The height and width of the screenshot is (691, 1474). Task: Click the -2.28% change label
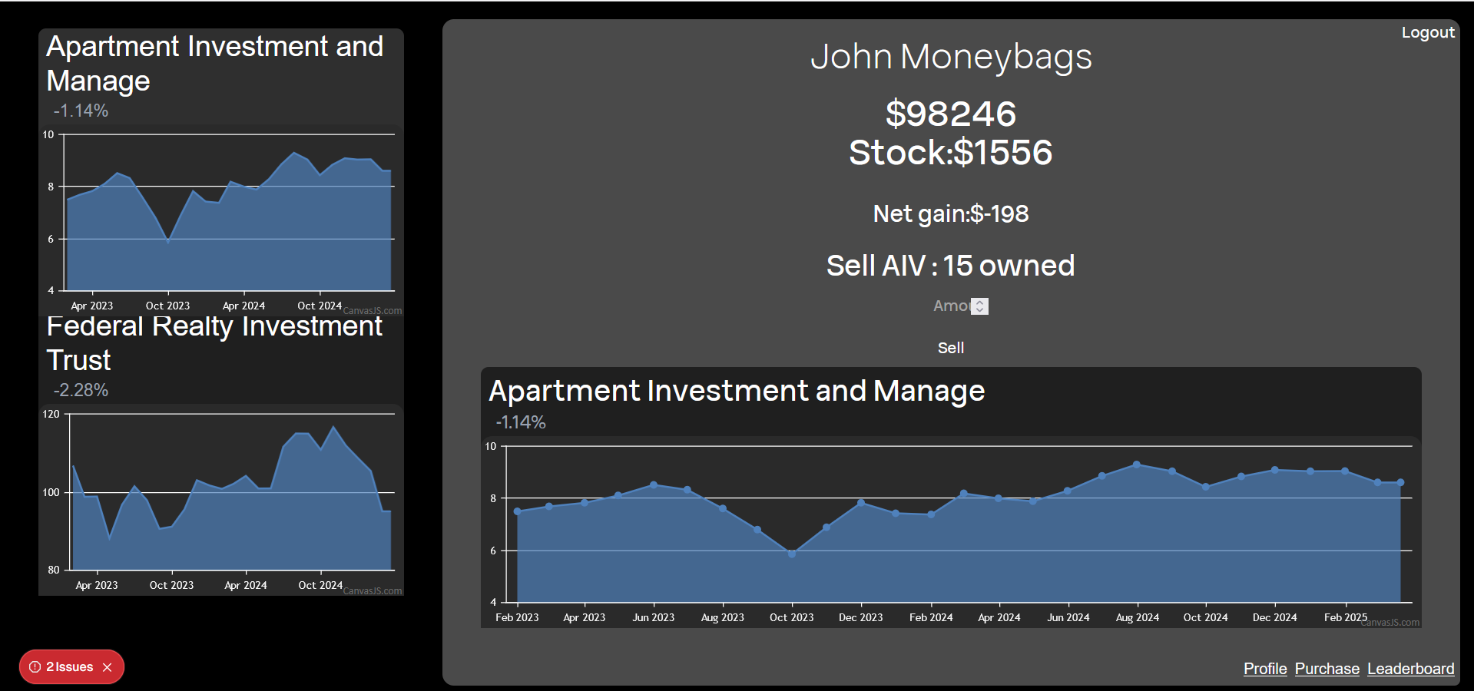pyautogui.click(x=81, y=390)
